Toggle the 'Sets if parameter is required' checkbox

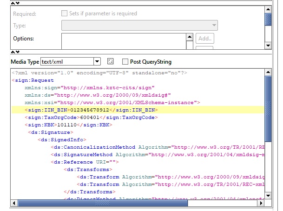65,13
